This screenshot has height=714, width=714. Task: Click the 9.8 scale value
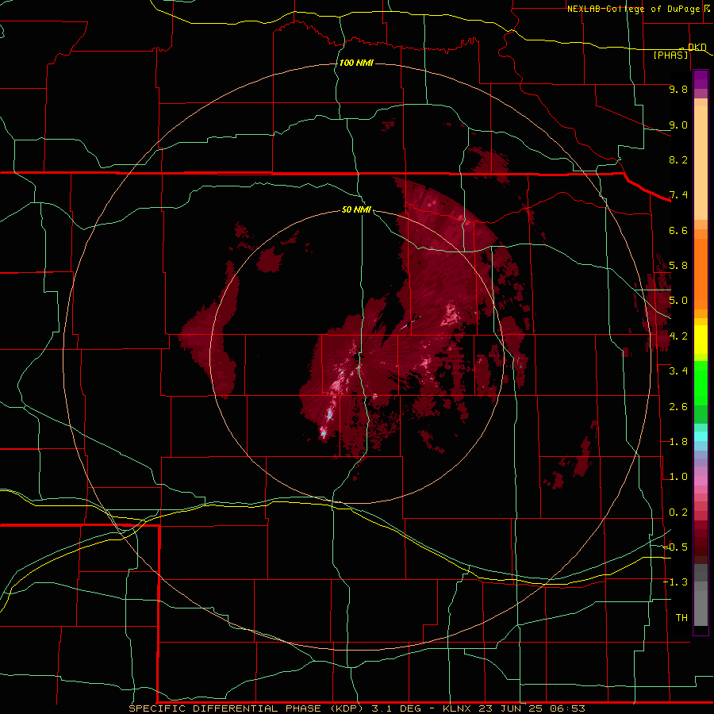(x=678, y=89)
